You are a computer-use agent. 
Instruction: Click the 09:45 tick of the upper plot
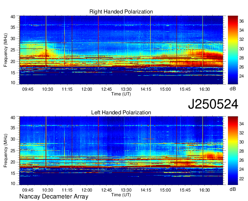coord(28,89)
